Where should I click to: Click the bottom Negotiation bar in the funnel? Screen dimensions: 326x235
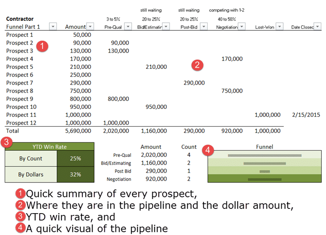tap(265, 179)
